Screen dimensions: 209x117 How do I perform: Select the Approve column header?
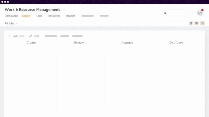(x=127, y=43)
